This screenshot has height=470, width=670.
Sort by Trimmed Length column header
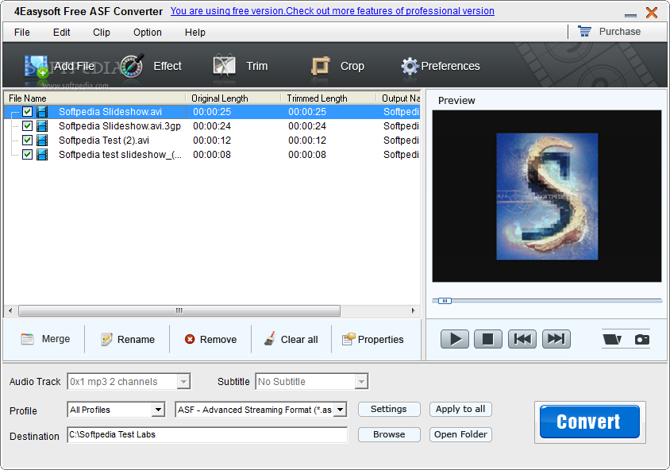pos(329,98)
